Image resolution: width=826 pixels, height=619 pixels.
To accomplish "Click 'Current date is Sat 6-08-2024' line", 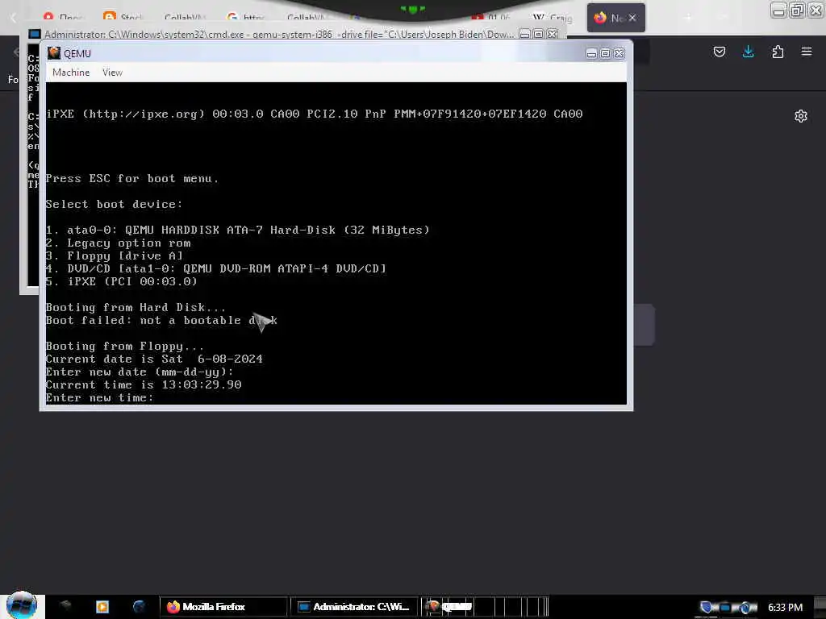I will click(154, 359).
